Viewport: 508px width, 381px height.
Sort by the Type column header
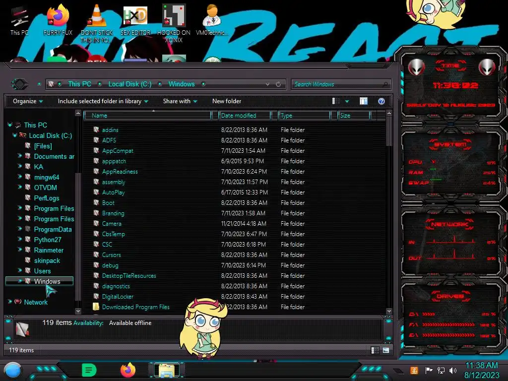[x=304, y=116]
